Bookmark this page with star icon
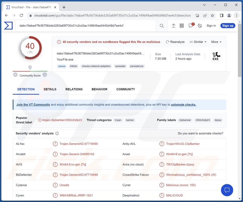Viewport: 243px width, 202px height. pyautogui.click(x=212, y=15)
